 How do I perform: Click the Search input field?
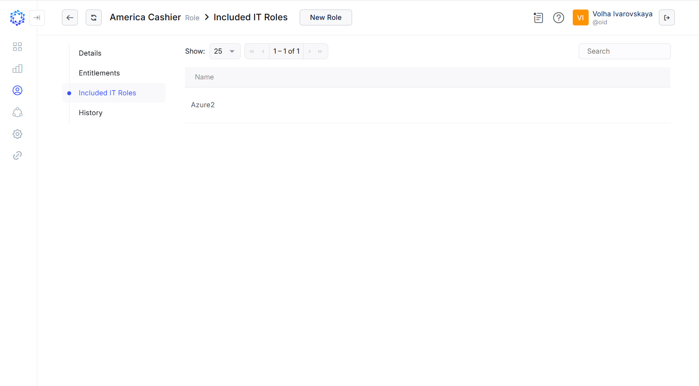(624, 51)
